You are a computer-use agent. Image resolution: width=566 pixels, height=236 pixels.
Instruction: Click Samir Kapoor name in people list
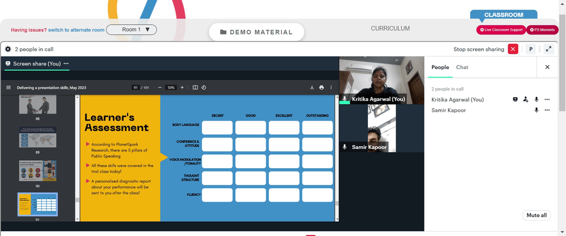click(x=448, y=110)
